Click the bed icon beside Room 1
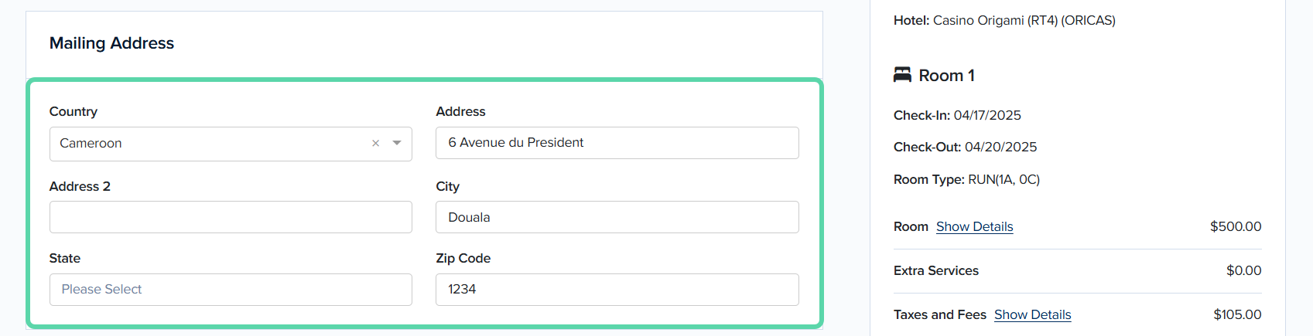This screenshot has width=1313, height=336. 902,75
